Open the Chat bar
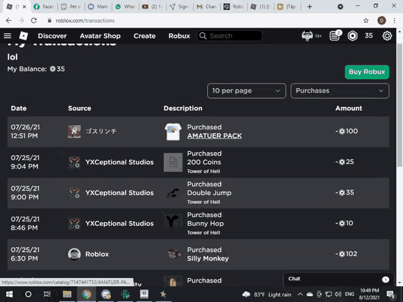 (338, 279)
